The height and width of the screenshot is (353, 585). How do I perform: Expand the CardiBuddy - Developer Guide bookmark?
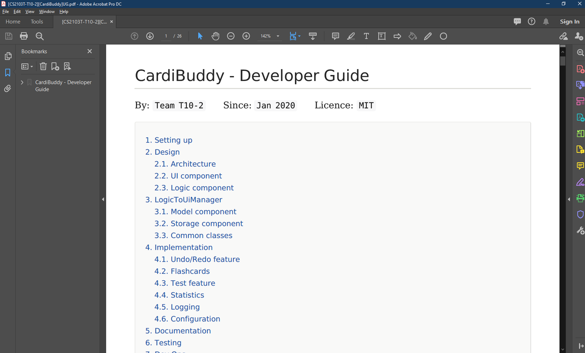[x=22, y=82]
